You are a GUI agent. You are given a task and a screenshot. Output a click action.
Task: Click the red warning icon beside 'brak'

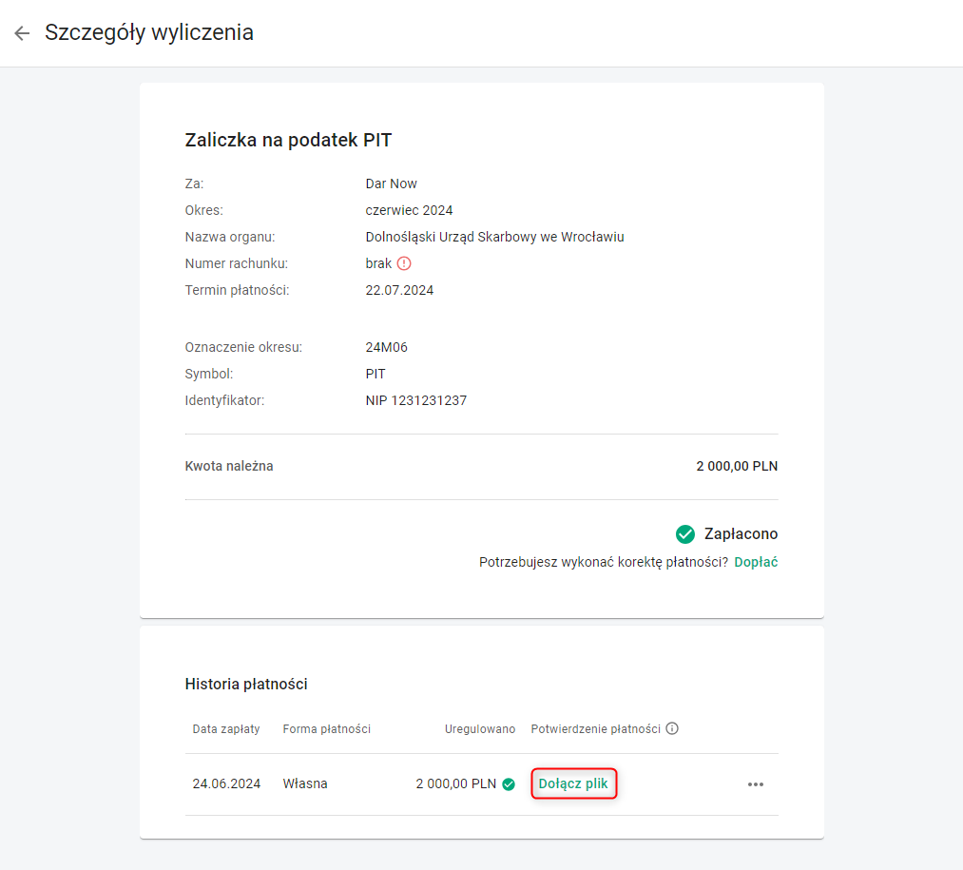(x=404, y=263)
